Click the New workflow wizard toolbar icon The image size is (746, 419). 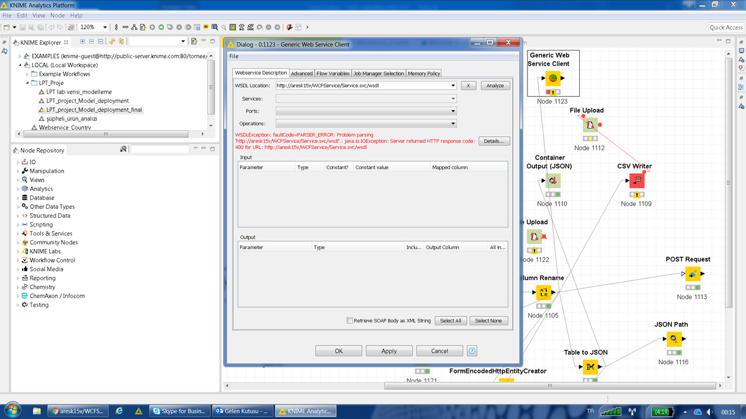point(6,27)
